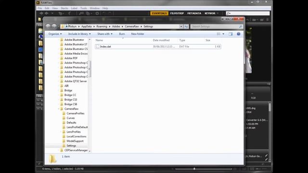
Task: Click the Explorer search magnifier icon
Action: click(x=241, y=26)
